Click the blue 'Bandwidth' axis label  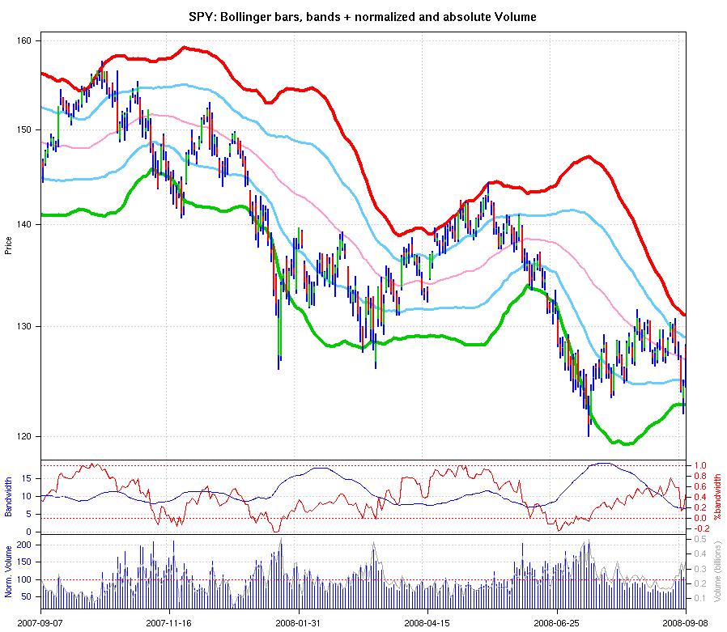(8, 498)
